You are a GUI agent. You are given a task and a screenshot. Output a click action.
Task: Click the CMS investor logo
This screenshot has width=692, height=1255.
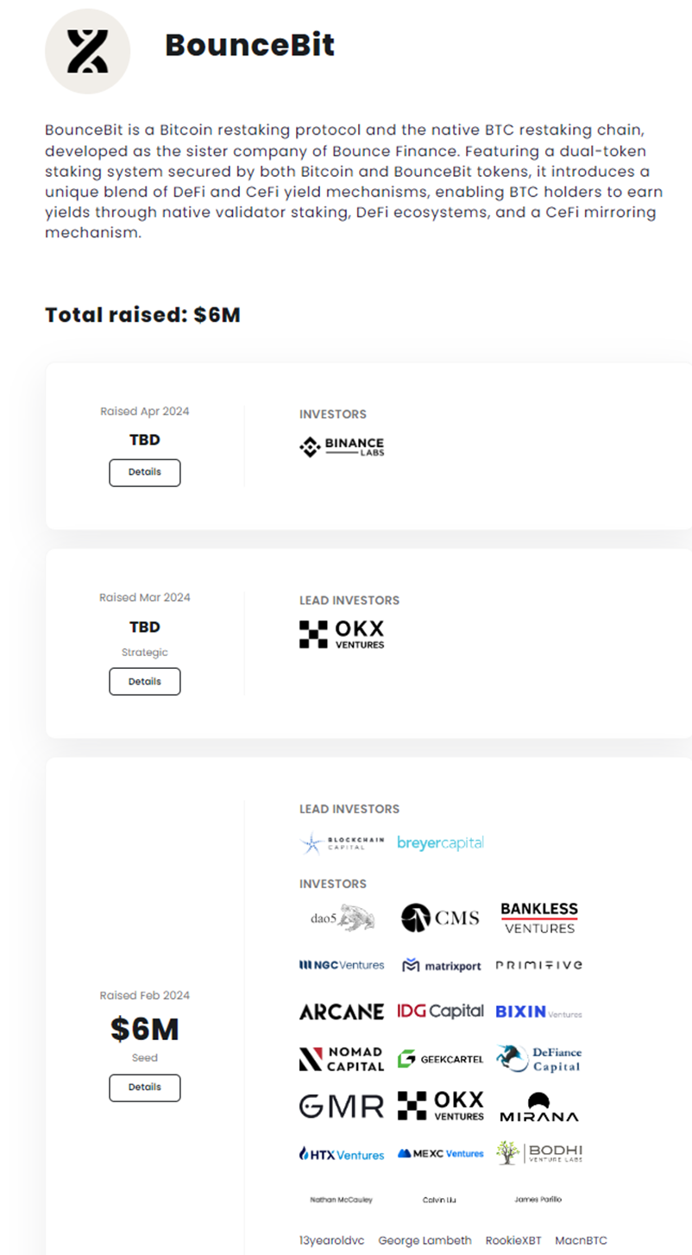[440, 918]
